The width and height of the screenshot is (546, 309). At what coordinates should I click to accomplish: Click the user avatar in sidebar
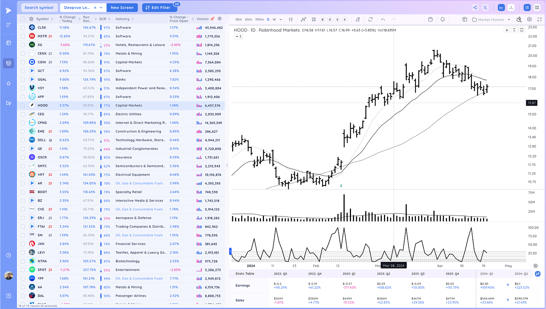(8, 276)
